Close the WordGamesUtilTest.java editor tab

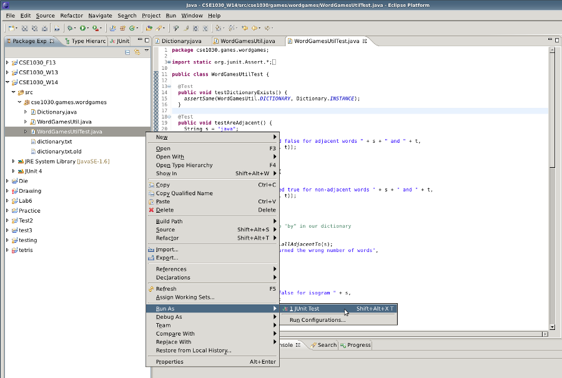[x=365, y=41]
